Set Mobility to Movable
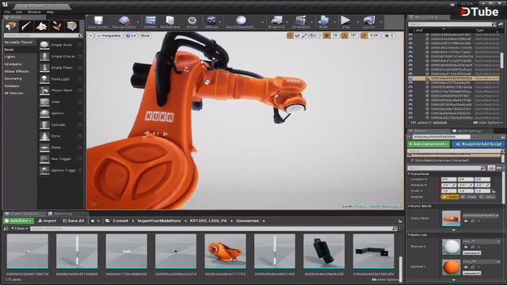Screen dimensions: 507x285 click(x=487, y=197)
